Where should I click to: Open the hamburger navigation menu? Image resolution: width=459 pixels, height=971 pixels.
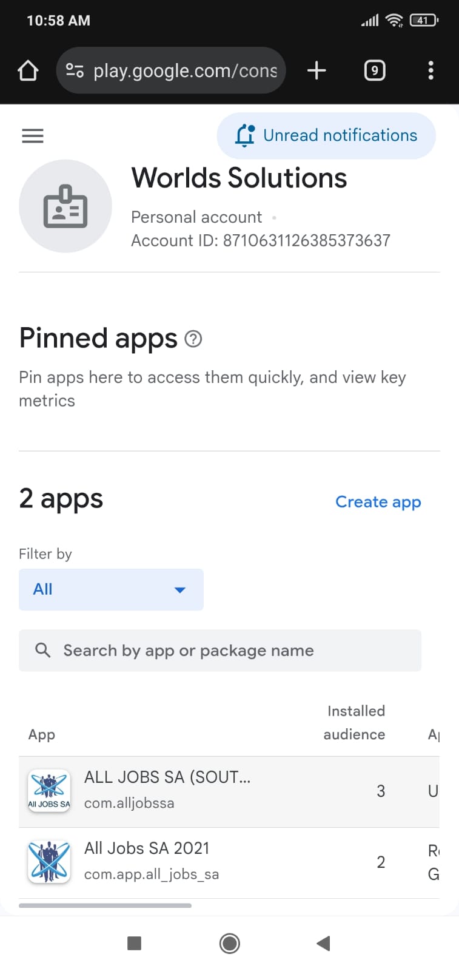[x=33, y=136]
